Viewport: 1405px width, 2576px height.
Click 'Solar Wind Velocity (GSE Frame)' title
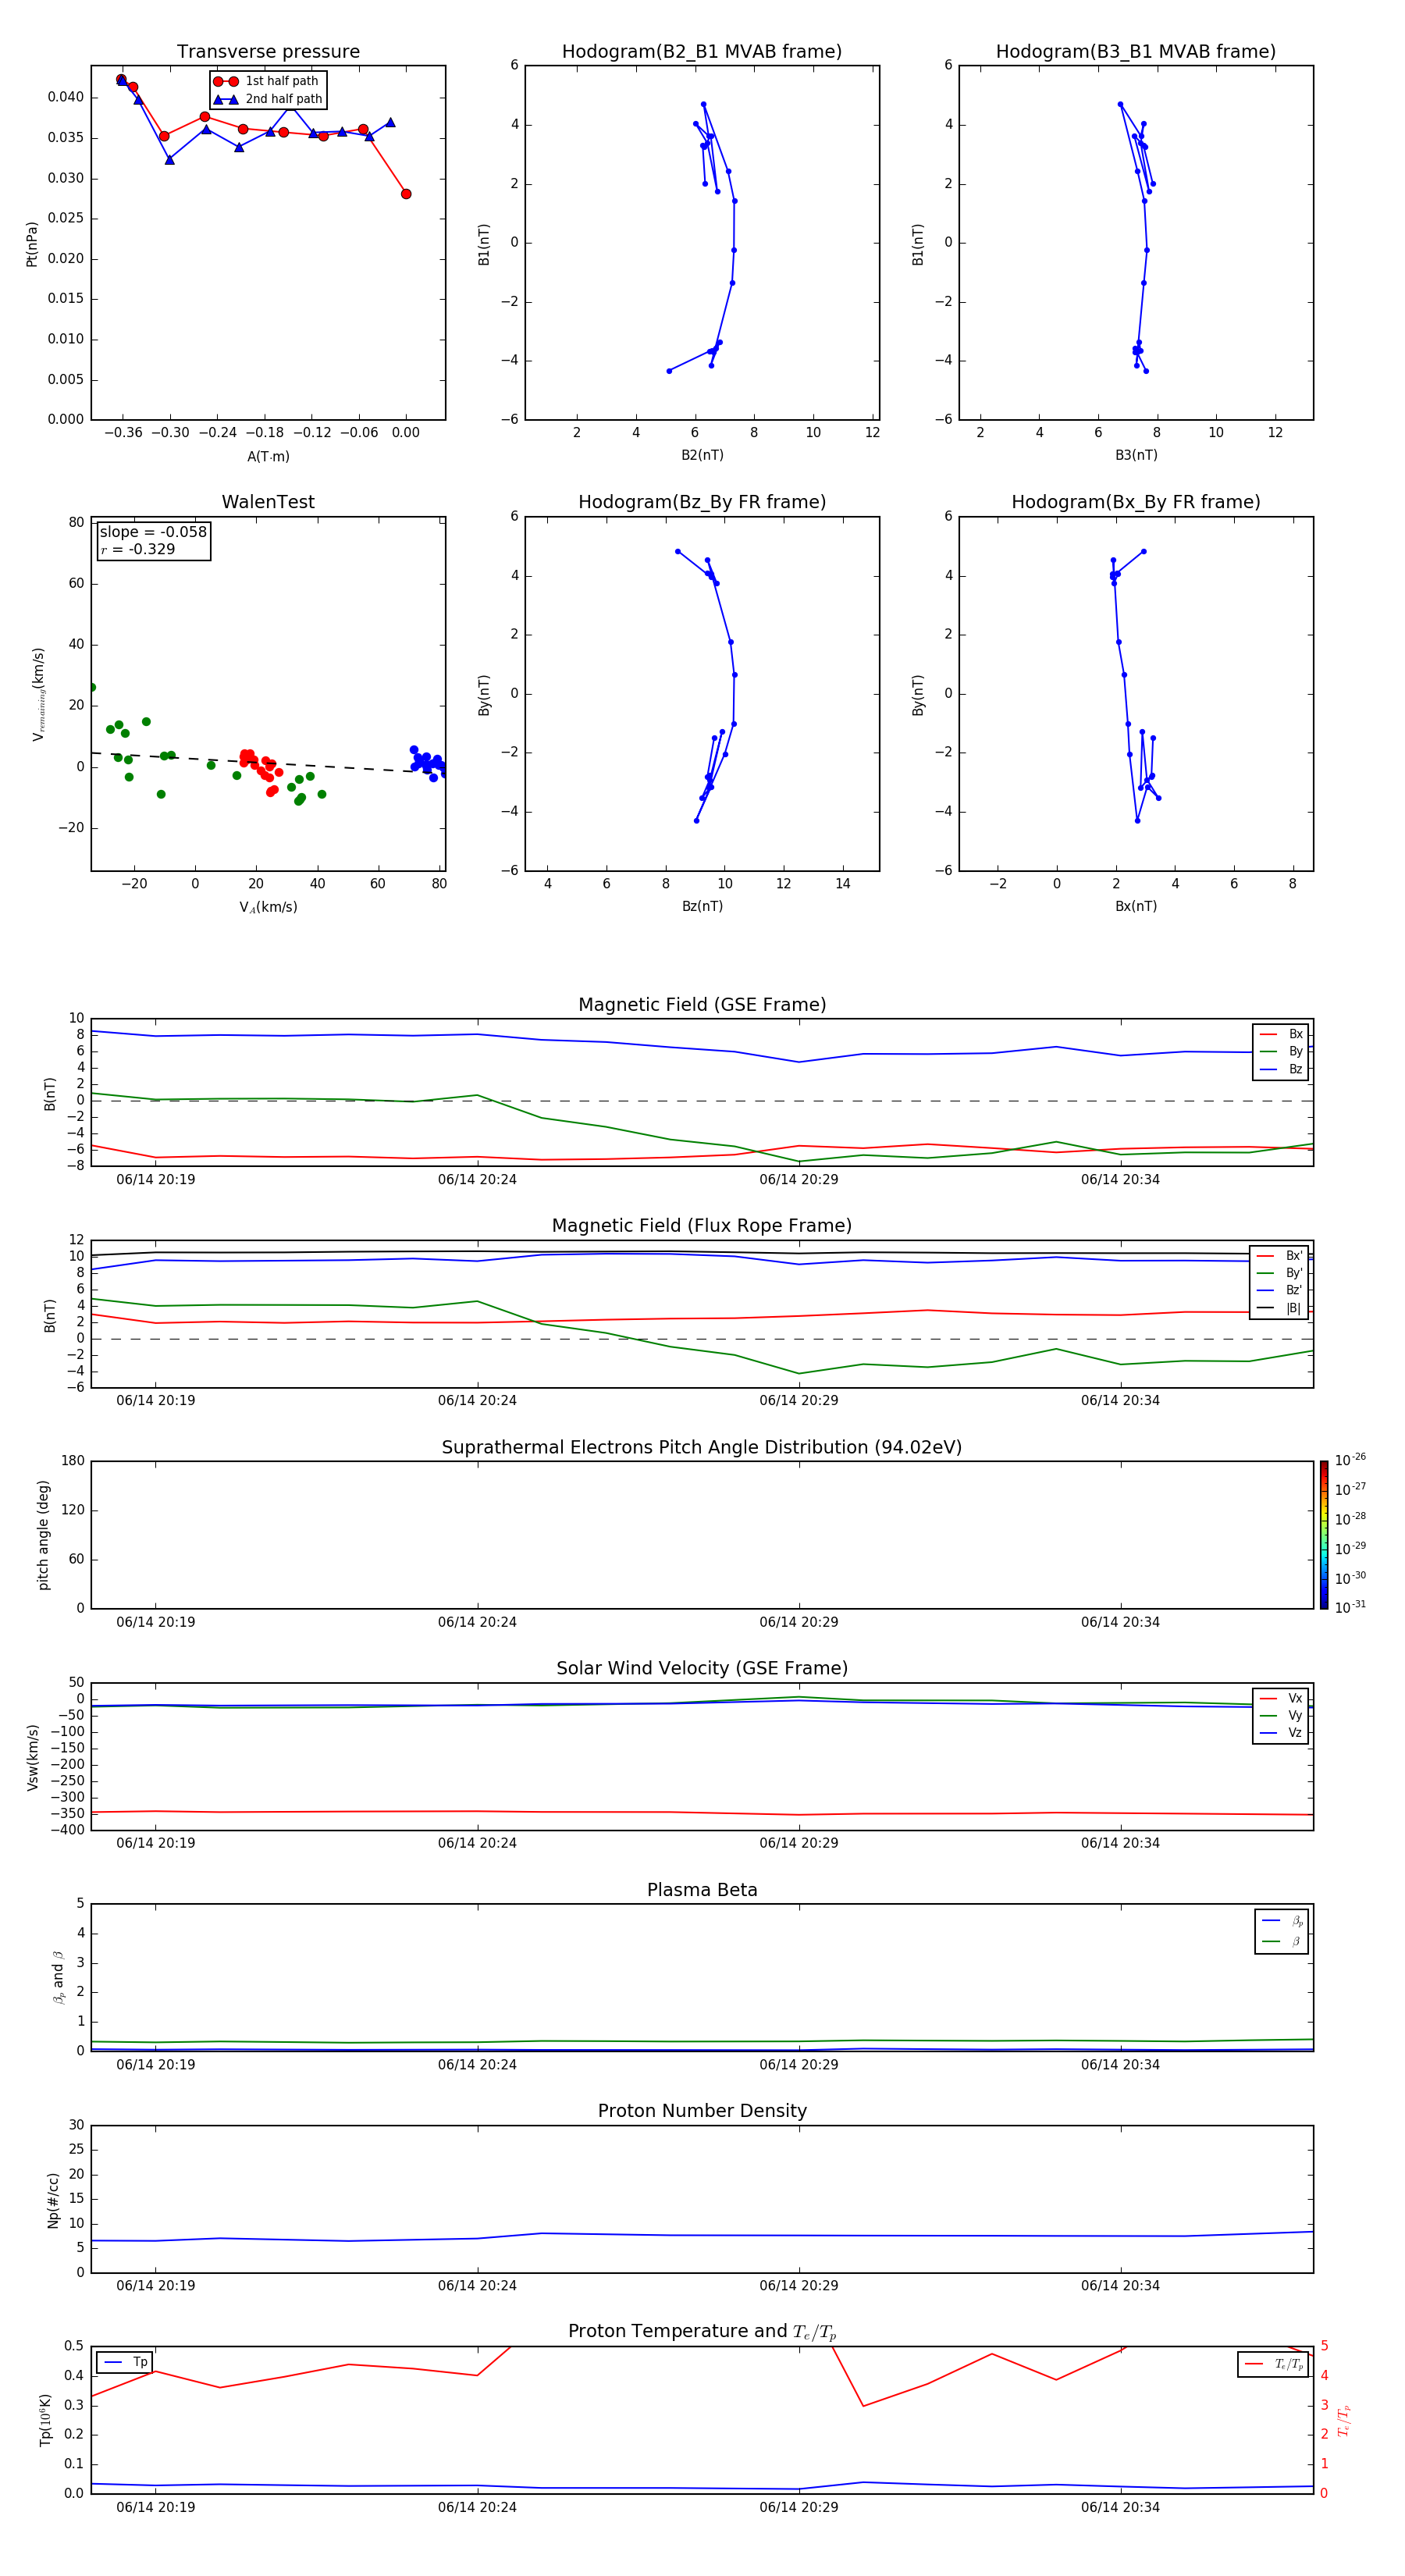click(702, 1668)
